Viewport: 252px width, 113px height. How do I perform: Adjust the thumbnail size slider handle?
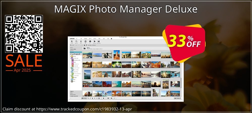click(x=108, y=98)
